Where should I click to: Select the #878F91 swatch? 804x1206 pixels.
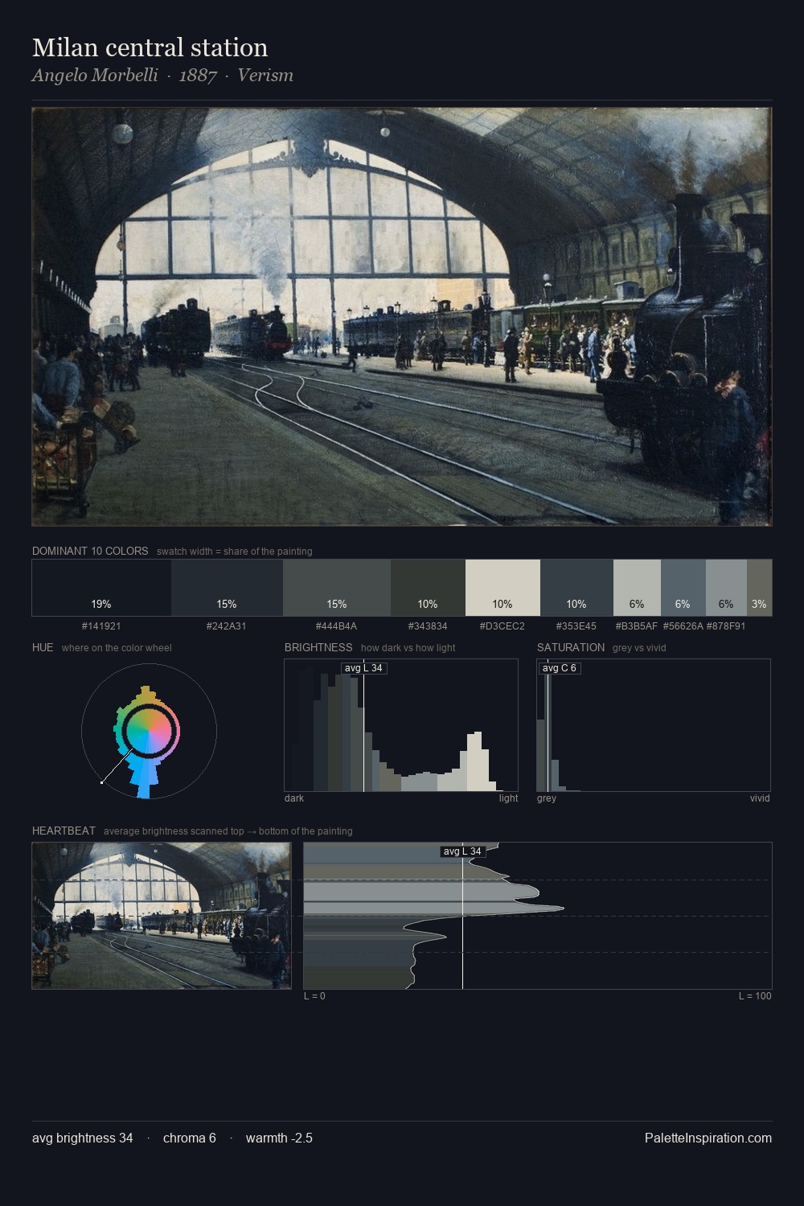pos(726,588)
